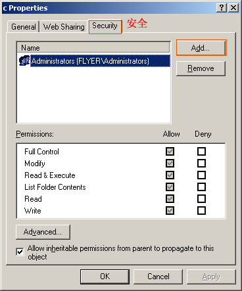Open the Advanced... permissions settings
This screenshot has height=291, width=242.
(x=43, y=232)
